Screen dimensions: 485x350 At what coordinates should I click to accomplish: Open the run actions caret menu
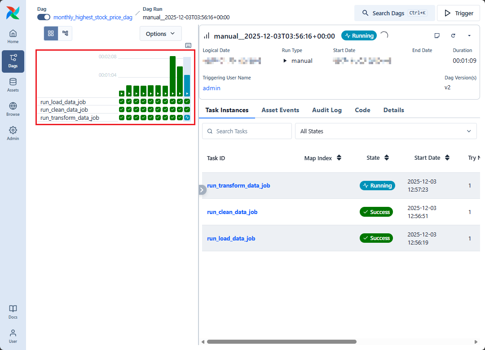469,36
